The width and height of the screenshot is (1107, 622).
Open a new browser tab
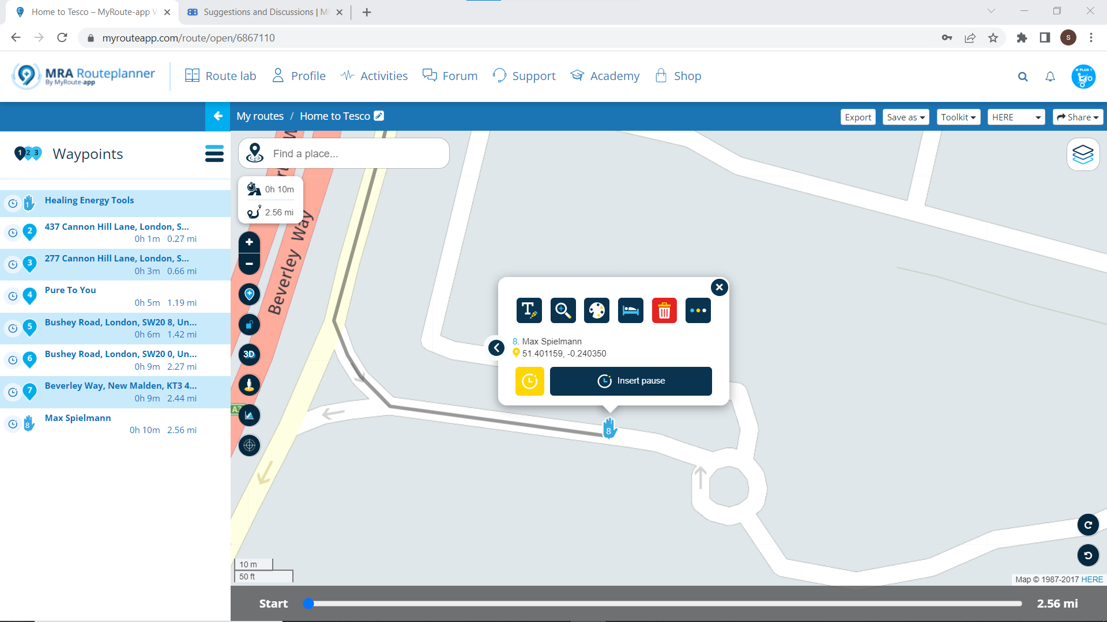pos(367,12)
